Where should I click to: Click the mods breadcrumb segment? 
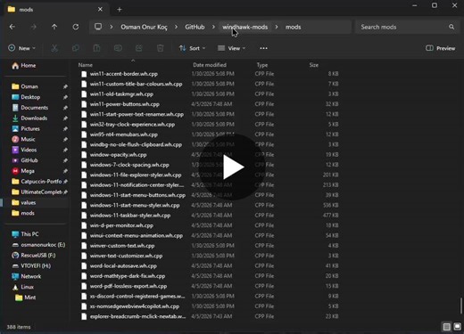(294, 27)
